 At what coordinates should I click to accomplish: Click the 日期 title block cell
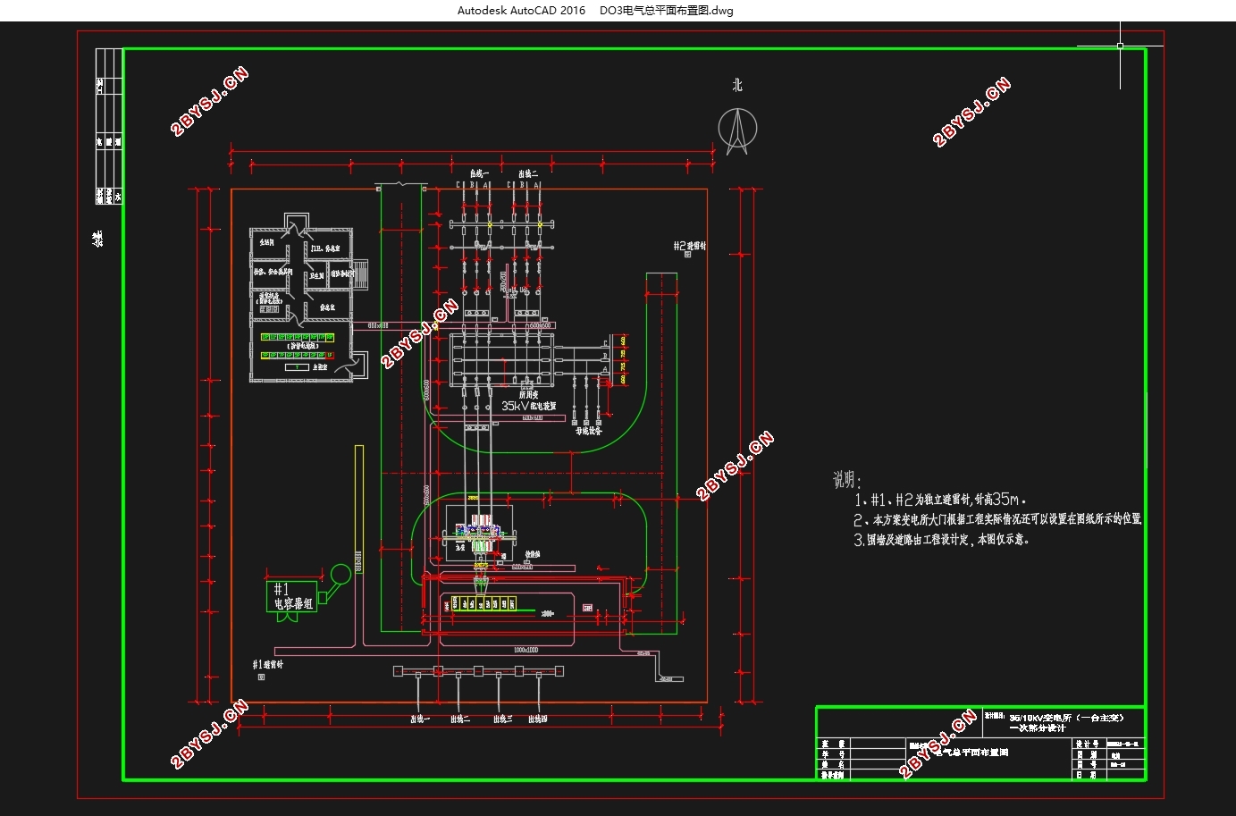pyautogui.click(x=1087, y=775)
